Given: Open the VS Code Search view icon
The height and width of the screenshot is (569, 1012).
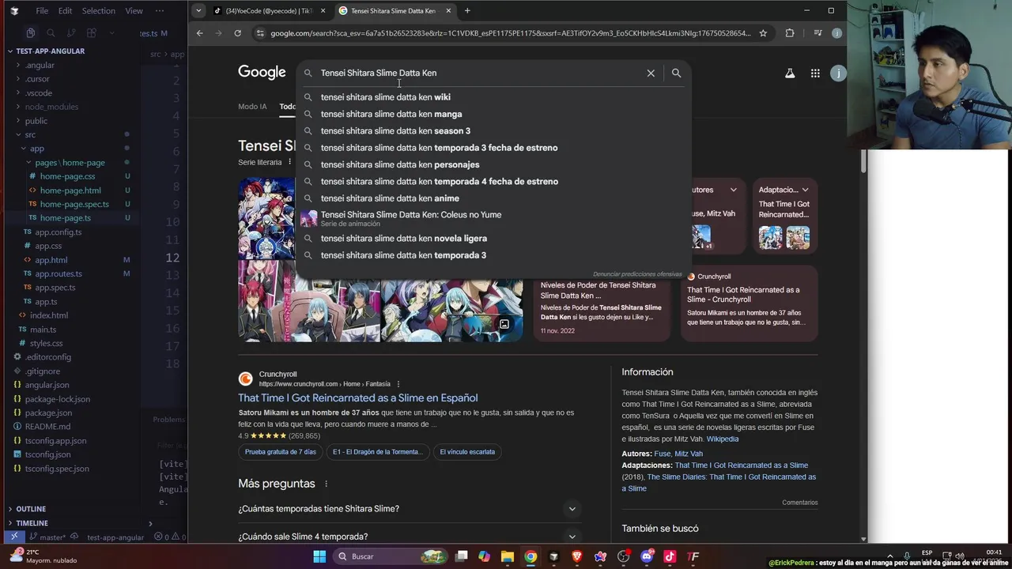Looking at the screenshot, I should (51, 33).
